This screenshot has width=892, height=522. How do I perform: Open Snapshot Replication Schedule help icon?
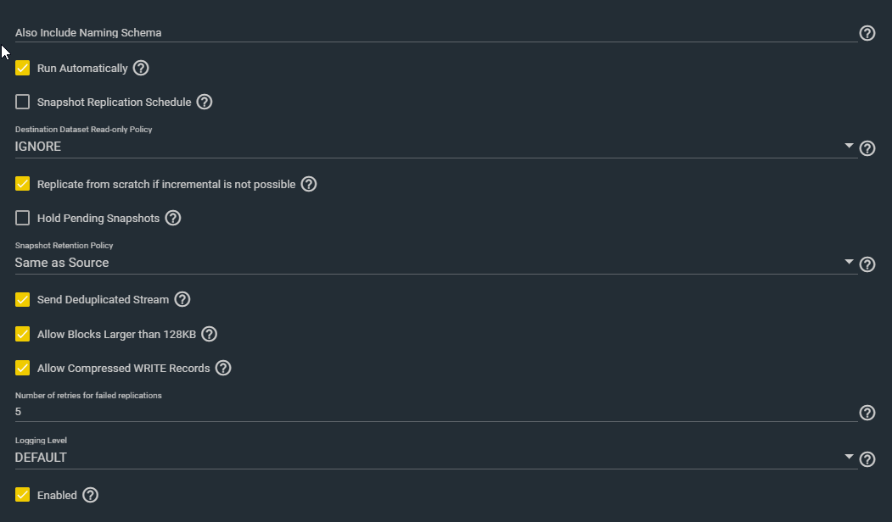(x=205, y=102)
